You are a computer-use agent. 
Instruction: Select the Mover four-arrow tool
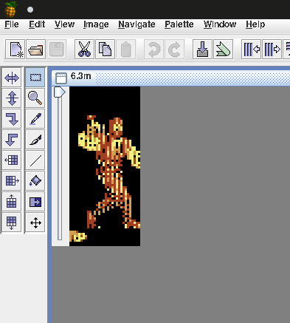(x=35, y=222)
